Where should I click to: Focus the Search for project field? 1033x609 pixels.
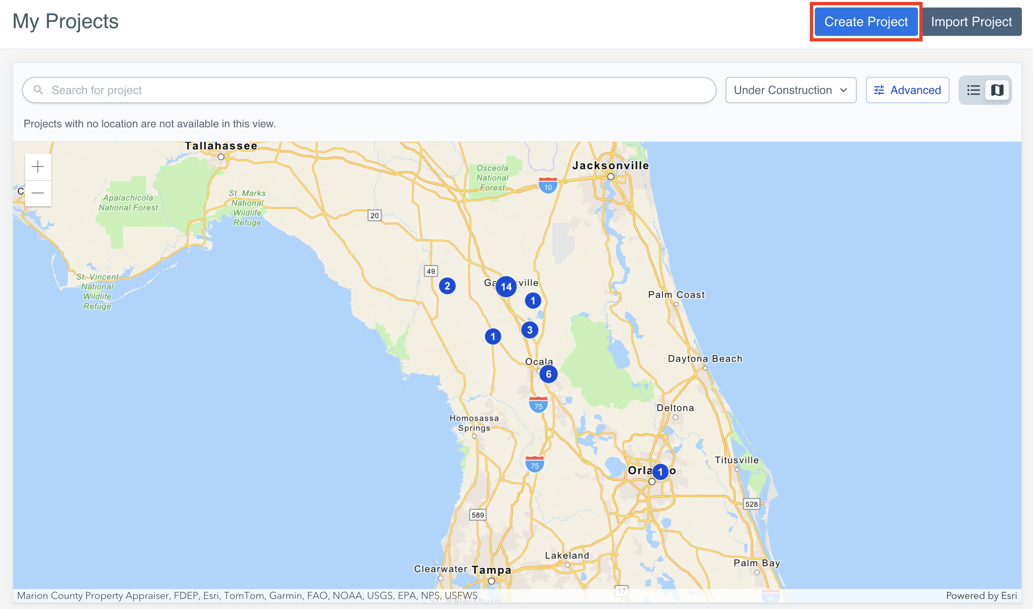[369, 90]
